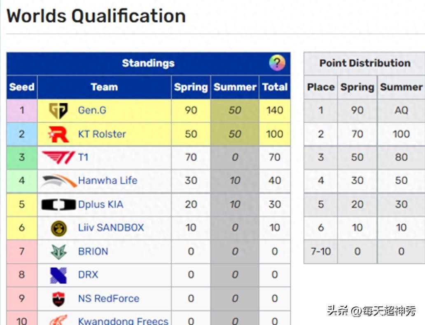Click the NS RedForce logo
Viewport: 425px width, 325px height.
58,299
